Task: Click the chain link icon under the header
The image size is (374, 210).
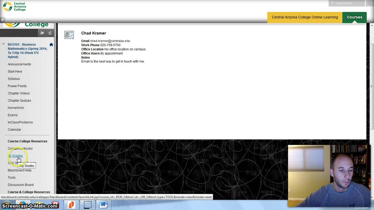Action: coord(2,20)
